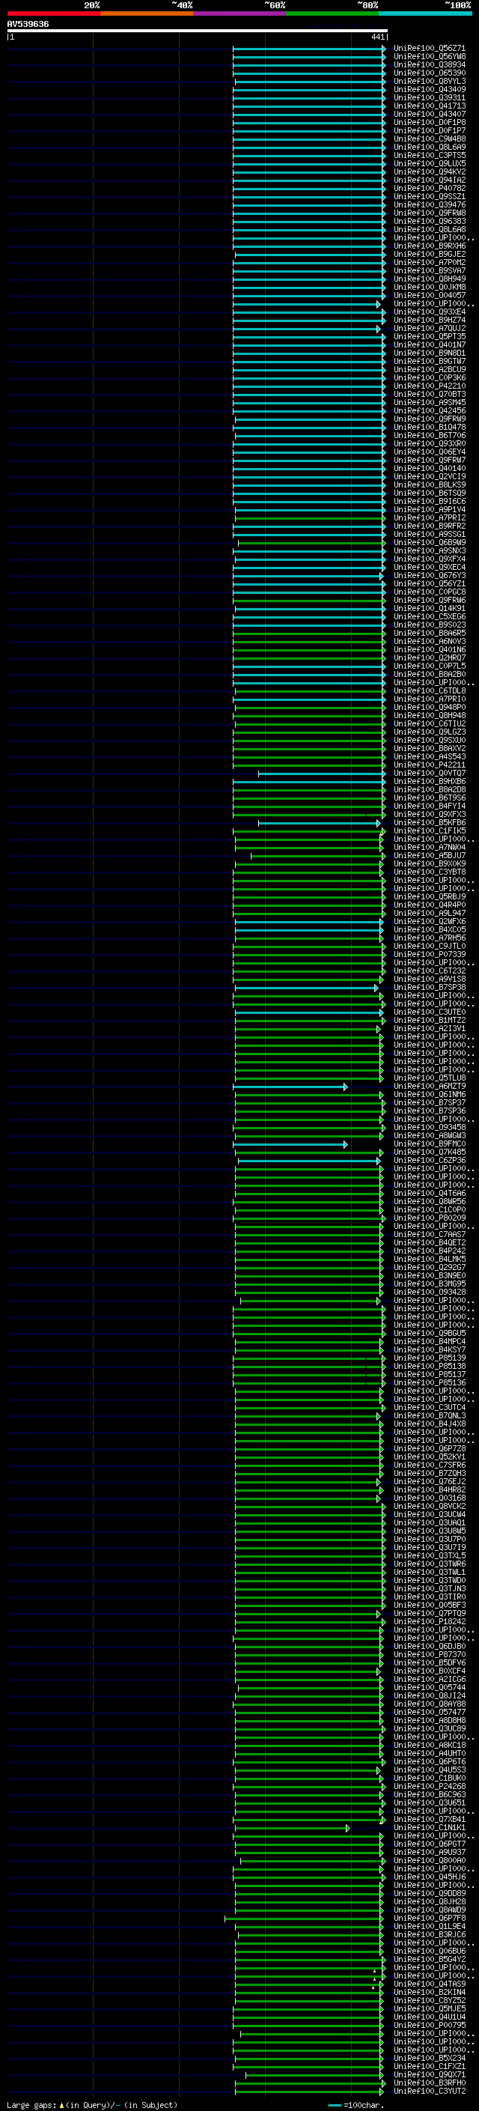Select hit label UniRef100_B5G4Y2
This screenshot has width=479, height=2111.
(x=429, y=1958)
